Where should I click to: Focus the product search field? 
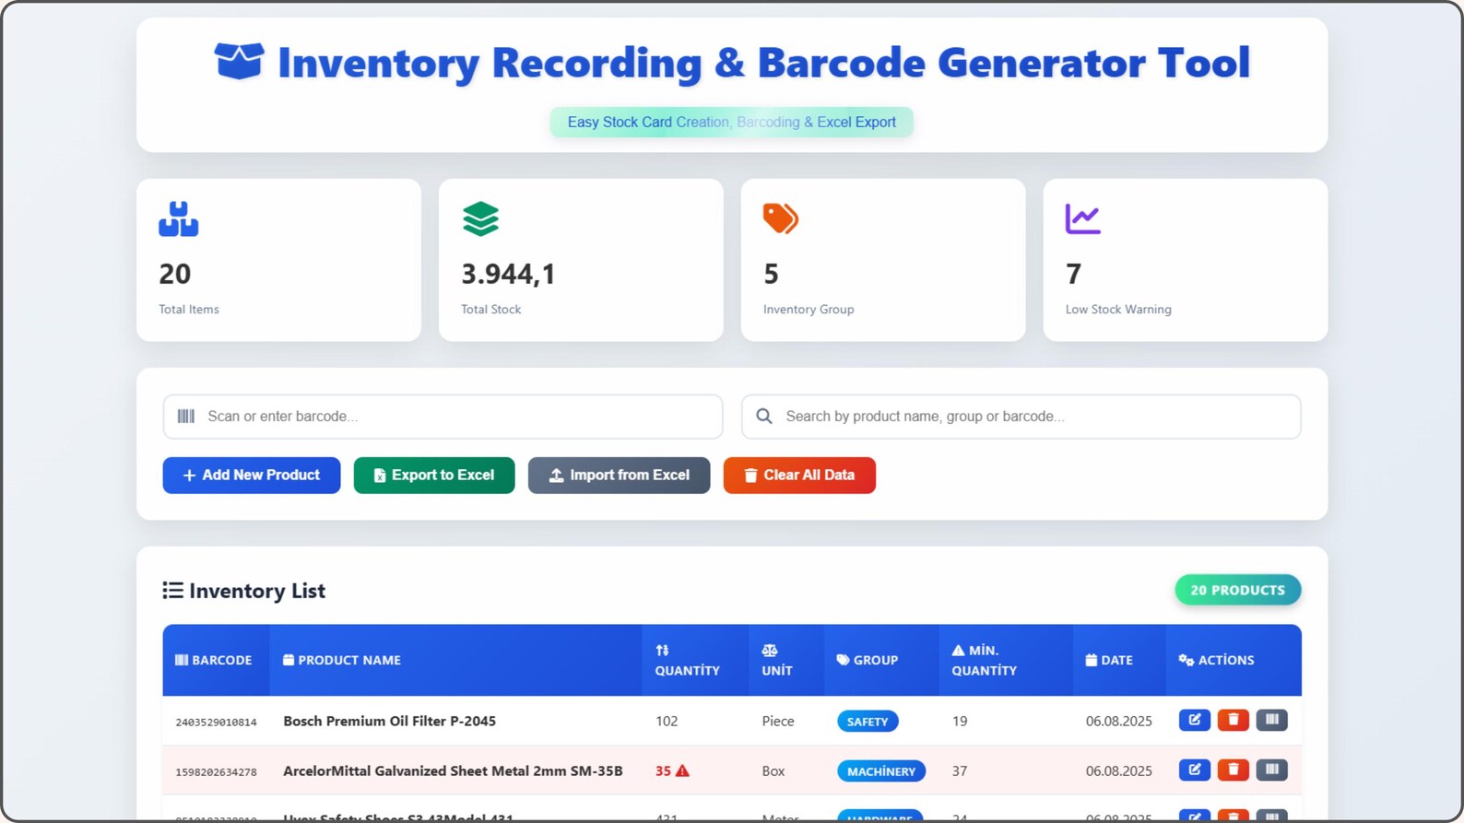(1021, 417)
